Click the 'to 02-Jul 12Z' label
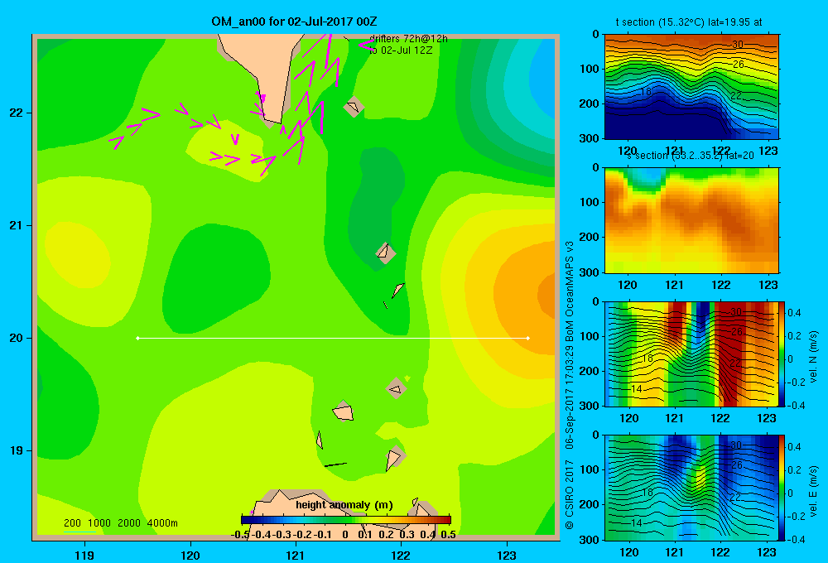 401,51
